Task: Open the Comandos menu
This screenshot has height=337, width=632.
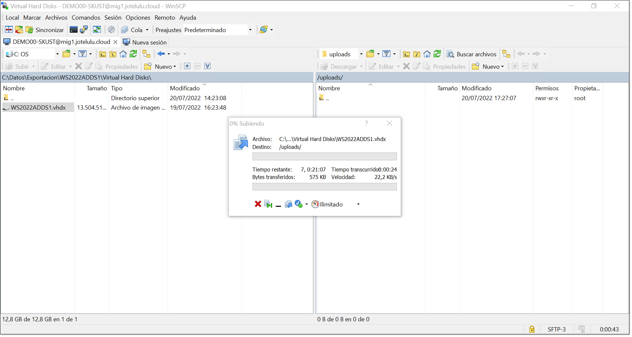Action: pos(85,17)
